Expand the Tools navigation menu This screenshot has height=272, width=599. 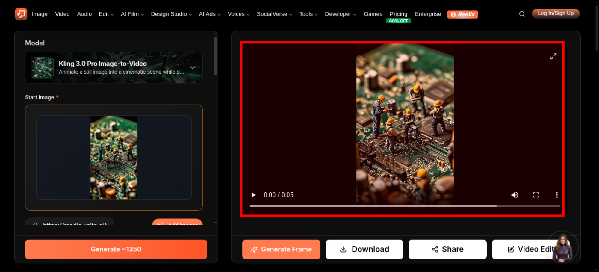tap(308, 14)
